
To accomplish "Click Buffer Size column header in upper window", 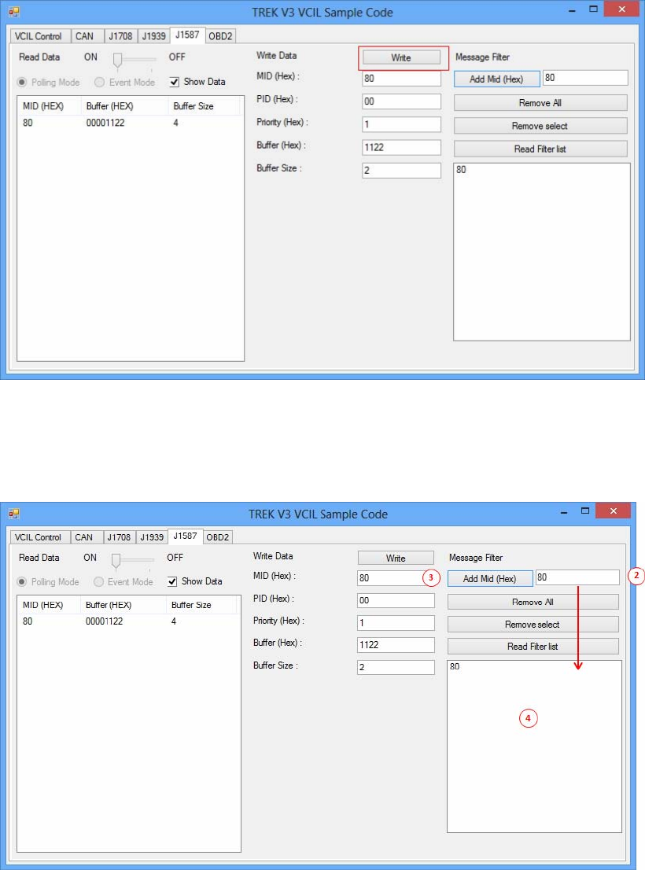I will (204, 106).
